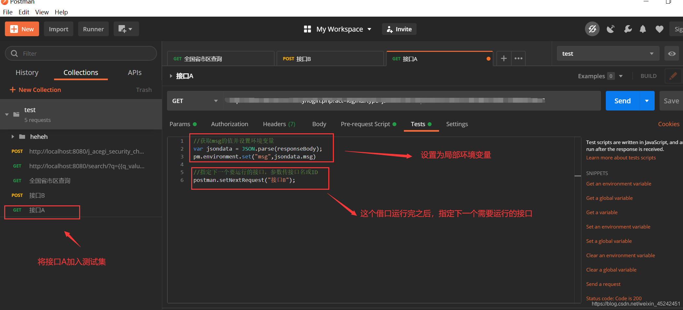Open the Params tab
Viewport: 683px width, 310px height.
pos(183,124)
